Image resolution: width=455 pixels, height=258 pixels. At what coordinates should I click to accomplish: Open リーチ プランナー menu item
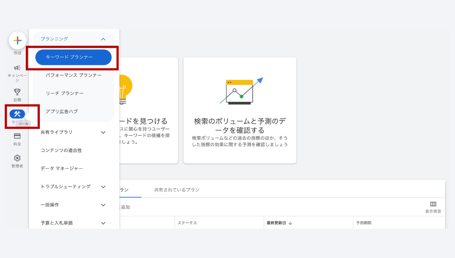64,93
